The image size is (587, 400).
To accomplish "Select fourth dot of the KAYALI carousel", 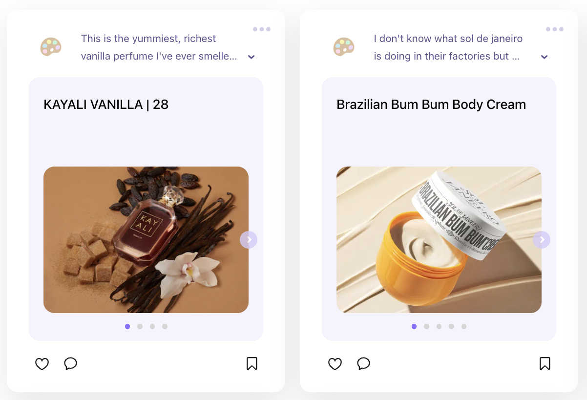I will pyautogui.click(x=165, y=326).
